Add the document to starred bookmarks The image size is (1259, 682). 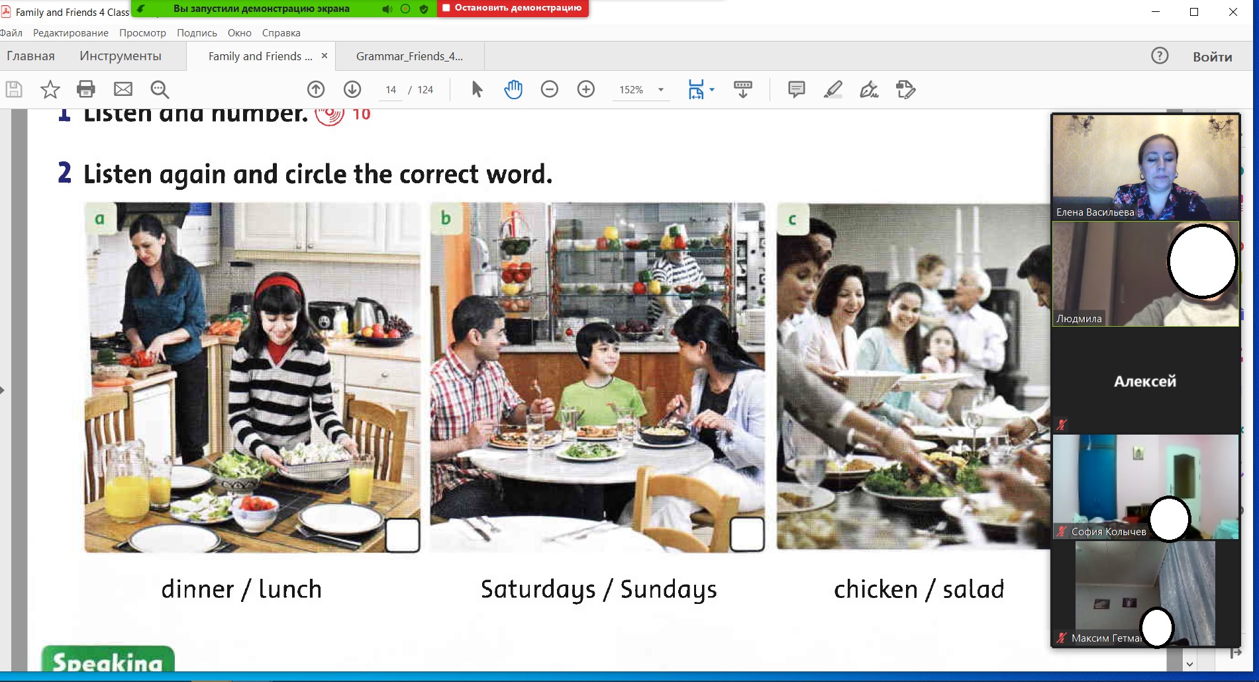coord(50,89)
